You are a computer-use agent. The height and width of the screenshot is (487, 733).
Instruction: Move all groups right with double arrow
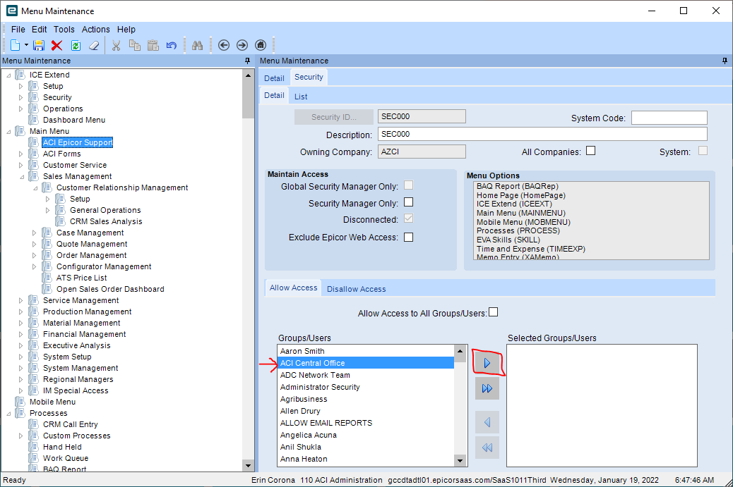487,388
